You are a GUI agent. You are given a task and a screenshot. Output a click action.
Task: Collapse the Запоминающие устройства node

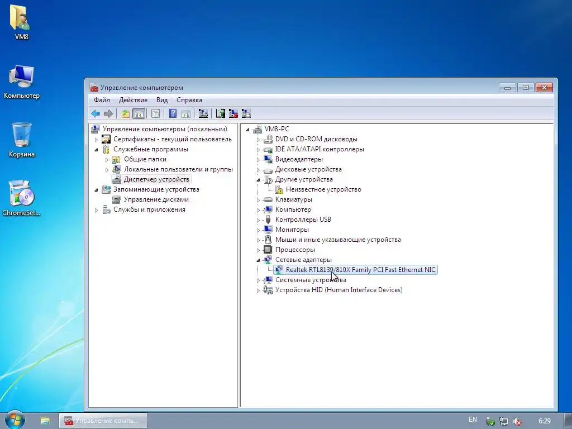[96, 190]
